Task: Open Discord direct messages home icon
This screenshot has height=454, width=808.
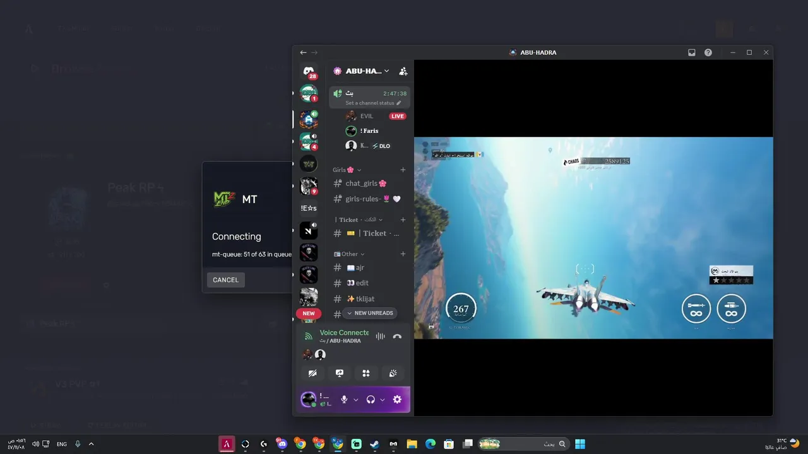Action: point(308,71)
